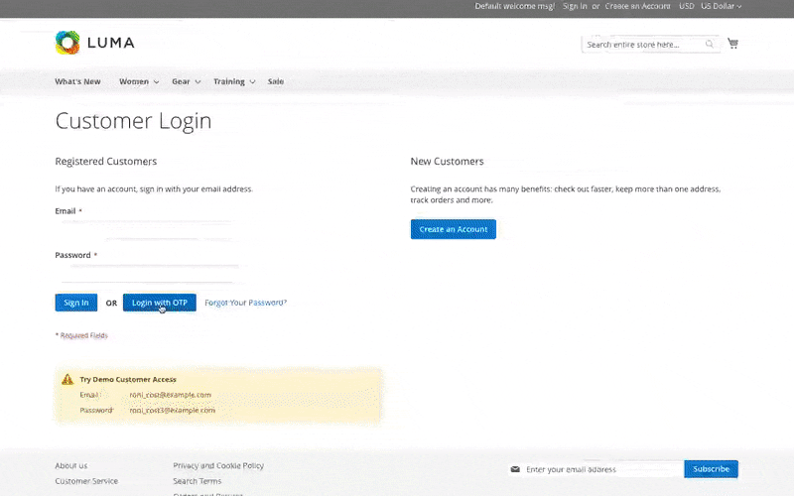794x496 pixels.
Task: Open the Women category
Action: (x=134, y=81)
